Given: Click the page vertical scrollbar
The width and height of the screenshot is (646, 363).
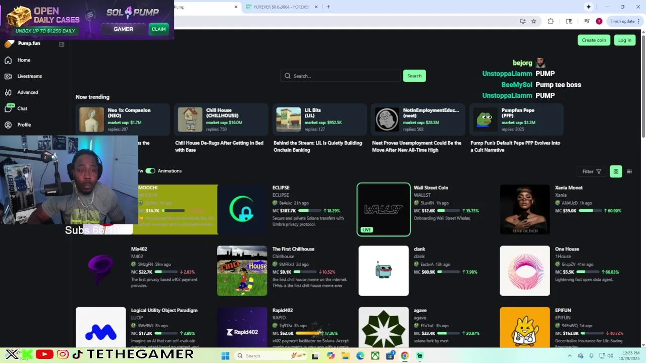Looking at the screenshot, I should pyautogui.click(x=643, y=86).
